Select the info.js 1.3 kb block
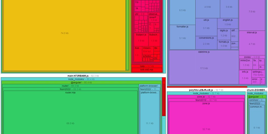 pos(245,77)
